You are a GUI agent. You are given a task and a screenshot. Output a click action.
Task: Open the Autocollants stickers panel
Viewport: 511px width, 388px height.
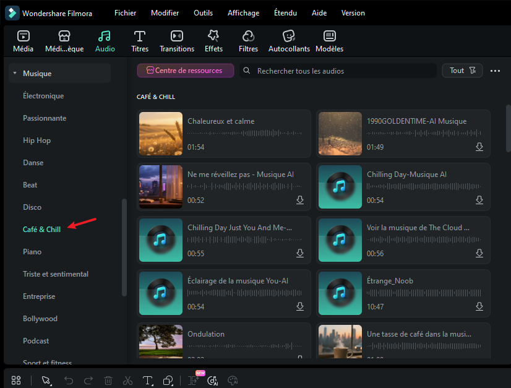[288, 37]
